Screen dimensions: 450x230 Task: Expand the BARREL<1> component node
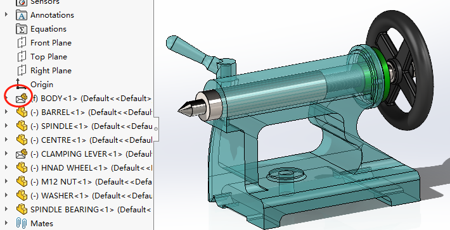[x=6, y=112]
